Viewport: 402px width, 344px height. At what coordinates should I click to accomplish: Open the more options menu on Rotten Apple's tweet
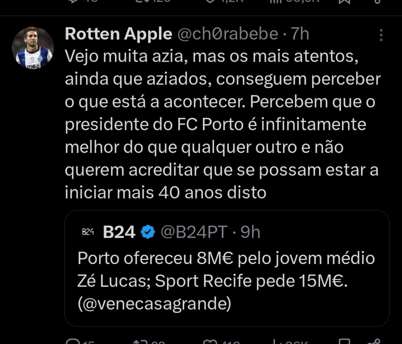381,35
